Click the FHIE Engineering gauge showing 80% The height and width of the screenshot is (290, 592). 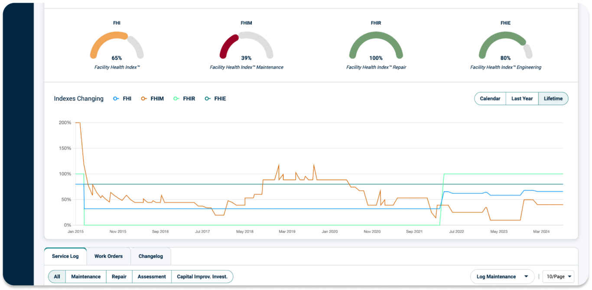[x=505, y=45]
